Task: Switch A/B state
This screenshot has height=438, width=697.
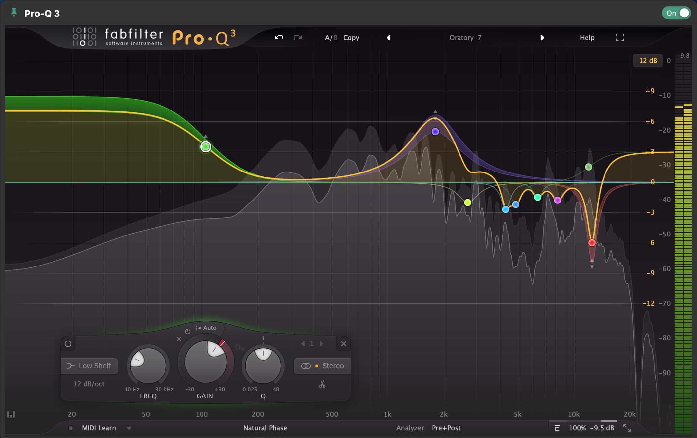Action: pyautogui.click(x=331, y=38)
